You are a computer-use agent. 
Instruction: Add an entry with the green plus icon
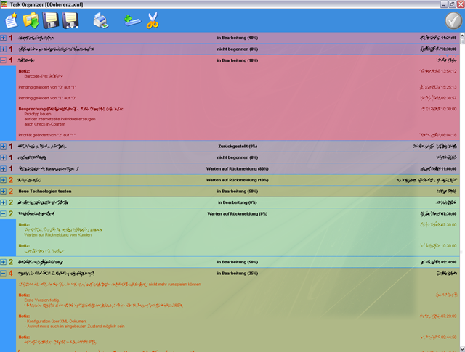point(132,21)
